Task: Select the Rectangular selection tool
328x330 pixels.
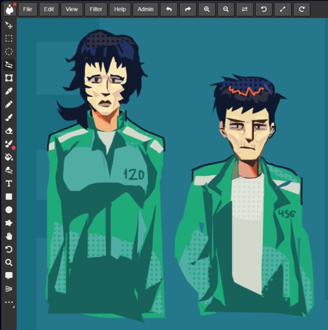Action: click(x=9, y=38)
